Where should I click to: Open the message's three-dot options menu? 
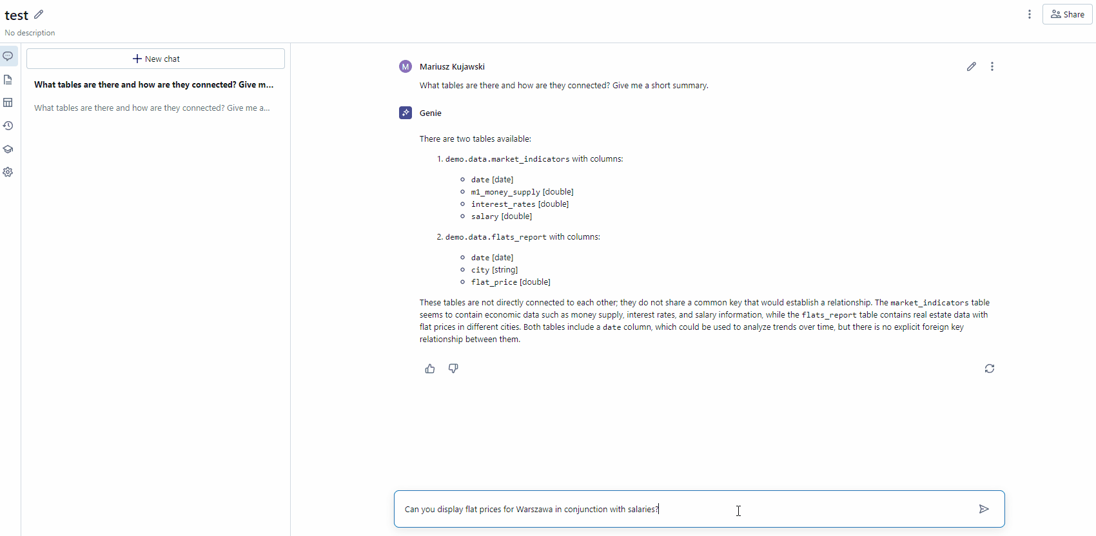click(x=992, y=66)
